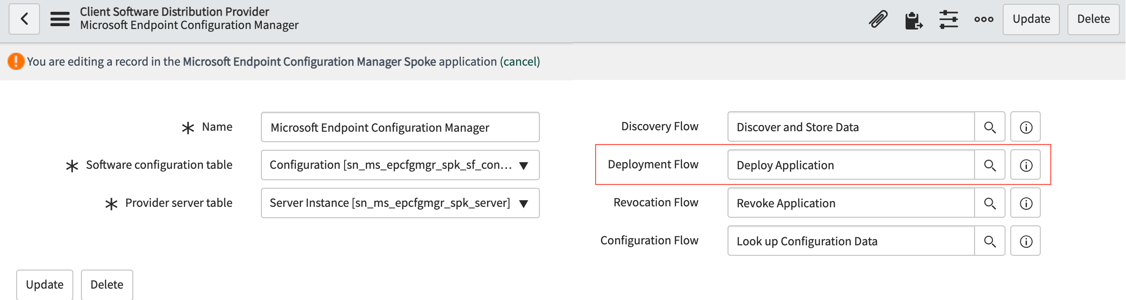Screen dimensions: 1126x300
Task: Click the clipboard template icon in header
Action: click(x=914, y=20)
